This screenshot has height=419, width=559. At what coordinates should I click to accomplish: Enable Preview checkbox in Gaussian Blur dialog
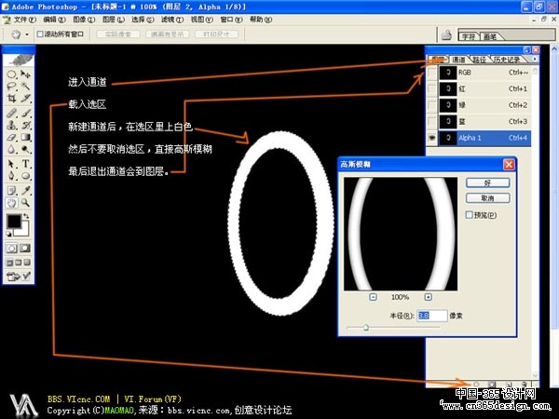[x=470, y=214]
